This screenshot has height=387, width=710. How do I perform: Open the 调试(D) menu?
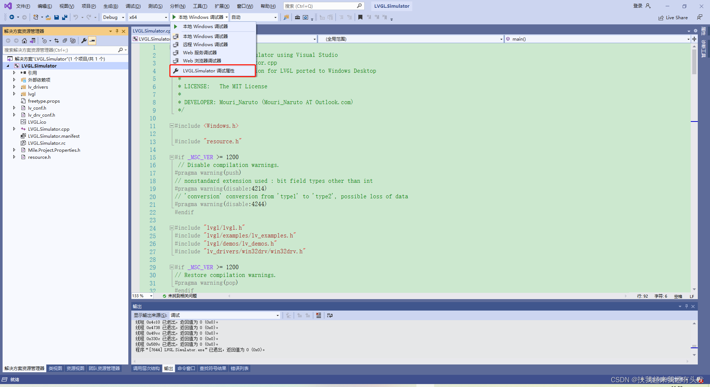pos(133,6)
